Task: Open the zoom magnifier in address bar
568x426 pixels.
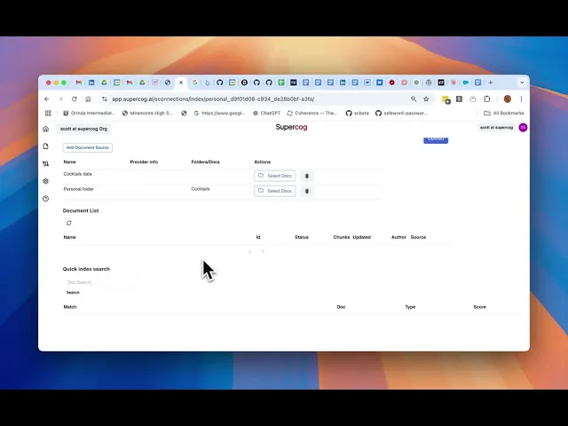Action: click(414, 99)
